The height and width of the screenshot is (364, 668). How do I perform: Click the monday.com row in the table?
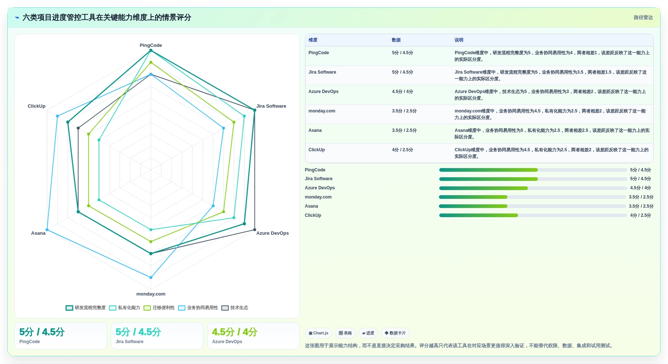point(479,114)
